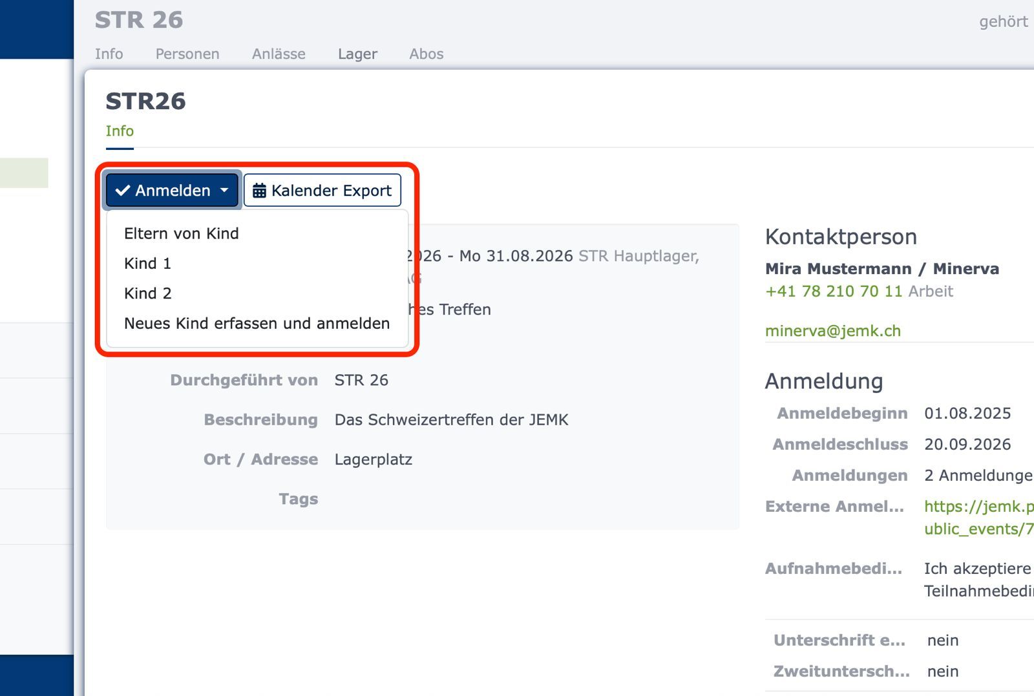
Task: Pick 'Kind 2' from the registration list
Action: tap(147, 293)
